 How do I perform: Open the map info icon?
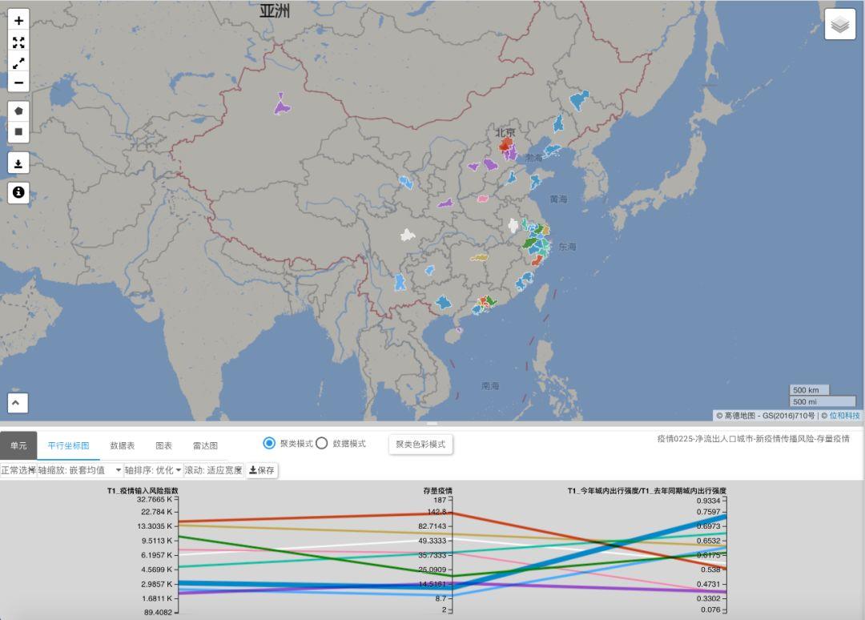[x=18, y=192]
